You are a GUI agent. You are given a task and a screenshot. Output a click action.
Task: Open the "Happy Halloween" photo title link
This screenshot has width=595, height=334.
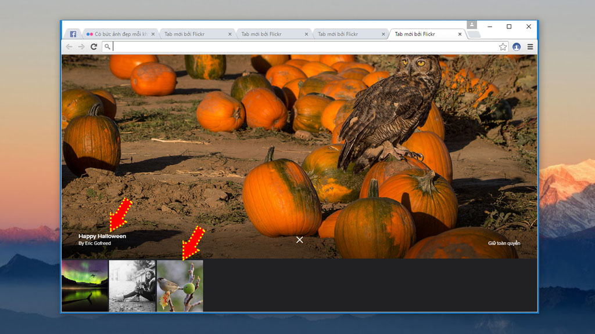(102, 236)
